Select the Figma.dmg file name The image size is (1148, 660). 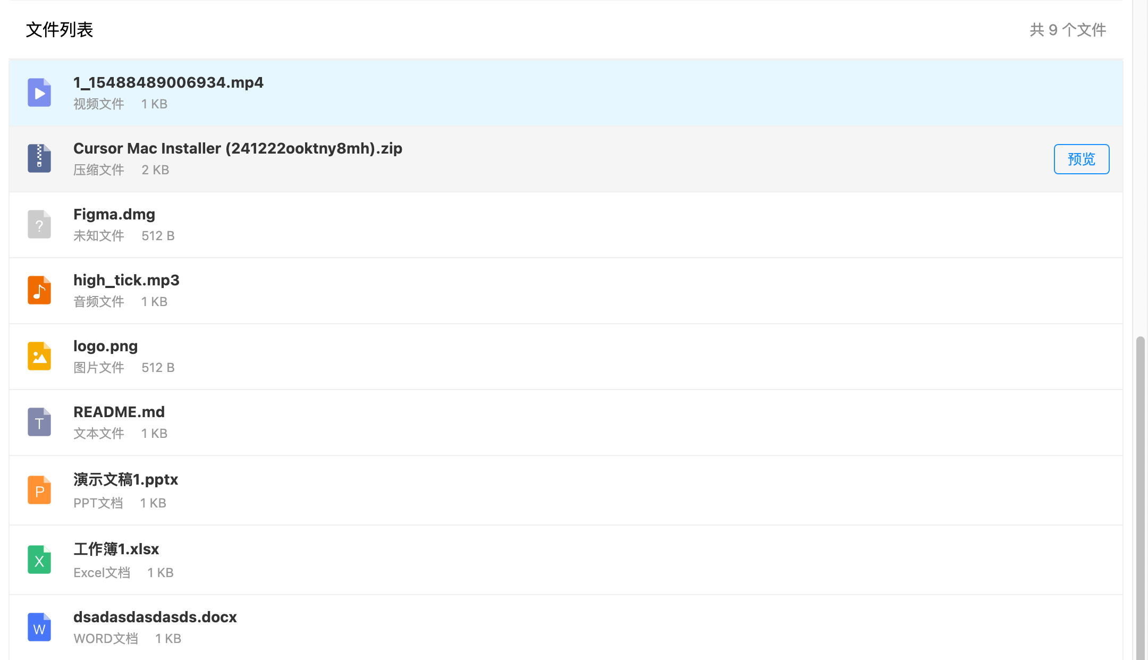114,214
